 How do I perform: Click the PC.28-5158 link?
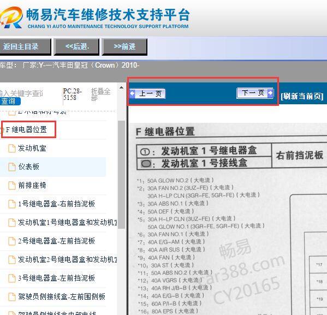point(72,94)
